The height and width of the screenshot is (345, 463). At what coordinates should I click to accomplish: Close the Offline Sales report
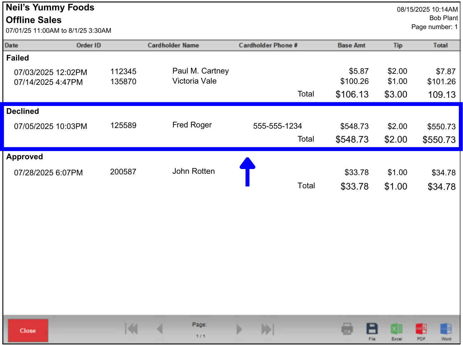(x=28, y=330)
